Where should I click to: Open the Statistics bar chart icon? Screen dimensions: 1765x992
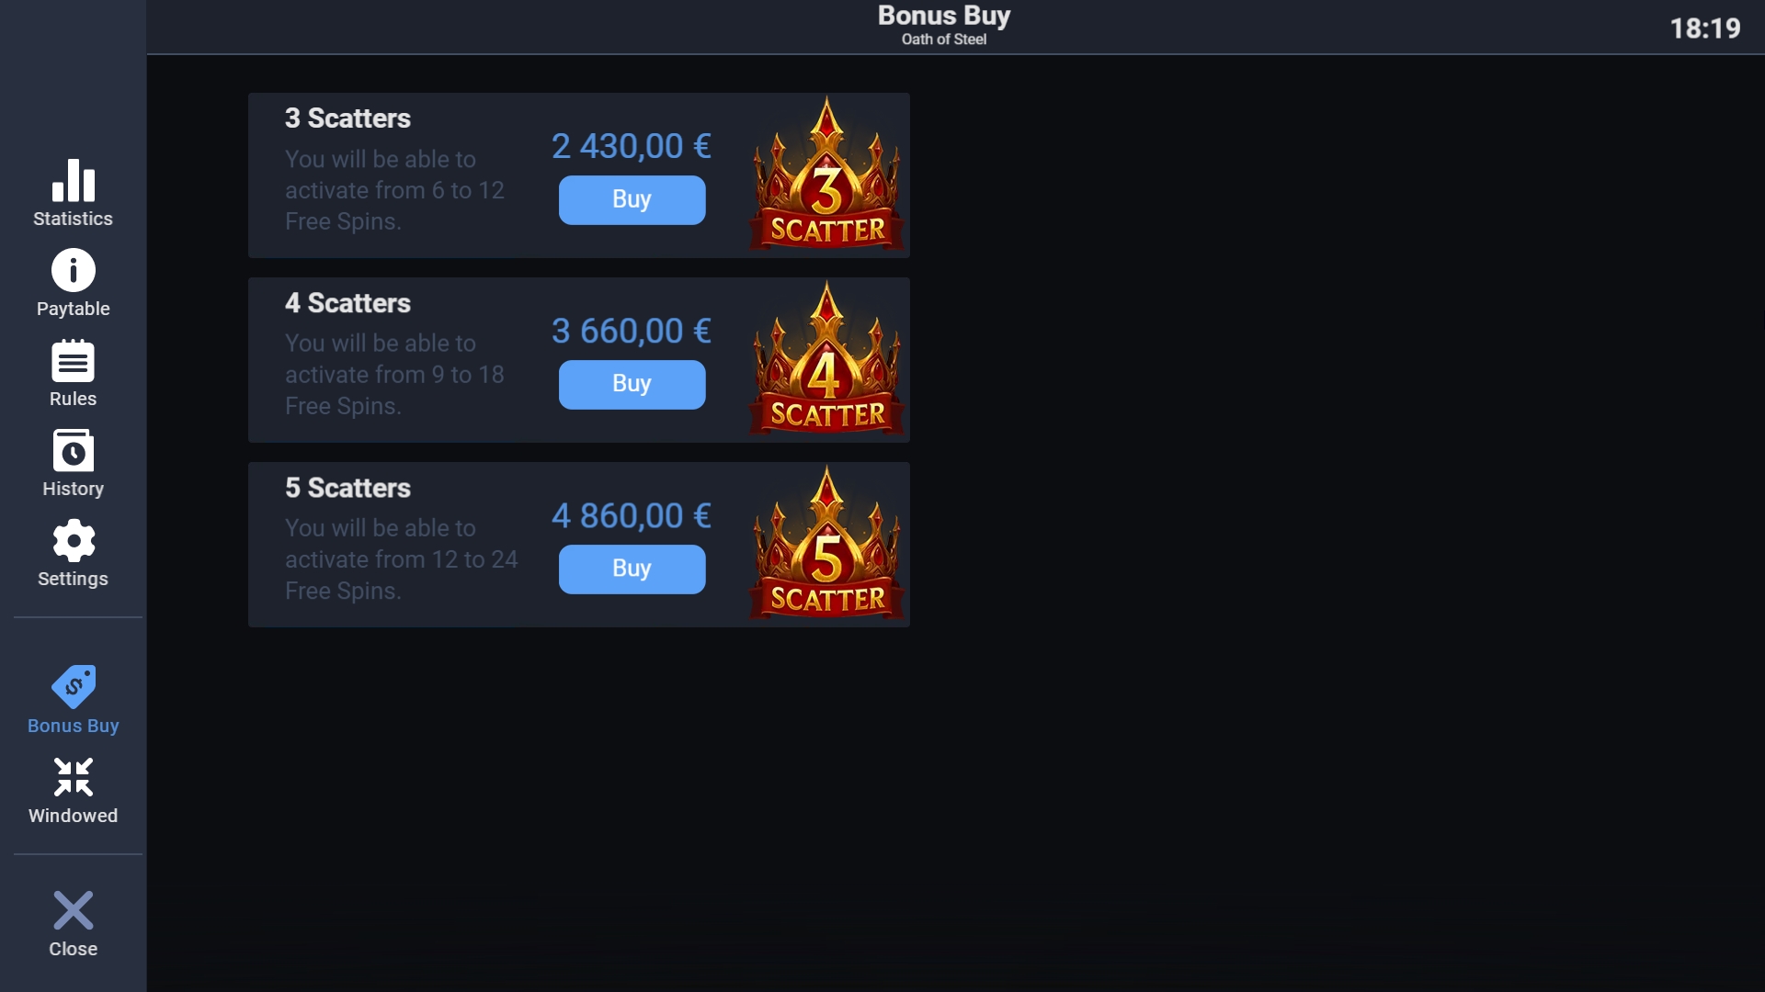(x=74, y=180)
